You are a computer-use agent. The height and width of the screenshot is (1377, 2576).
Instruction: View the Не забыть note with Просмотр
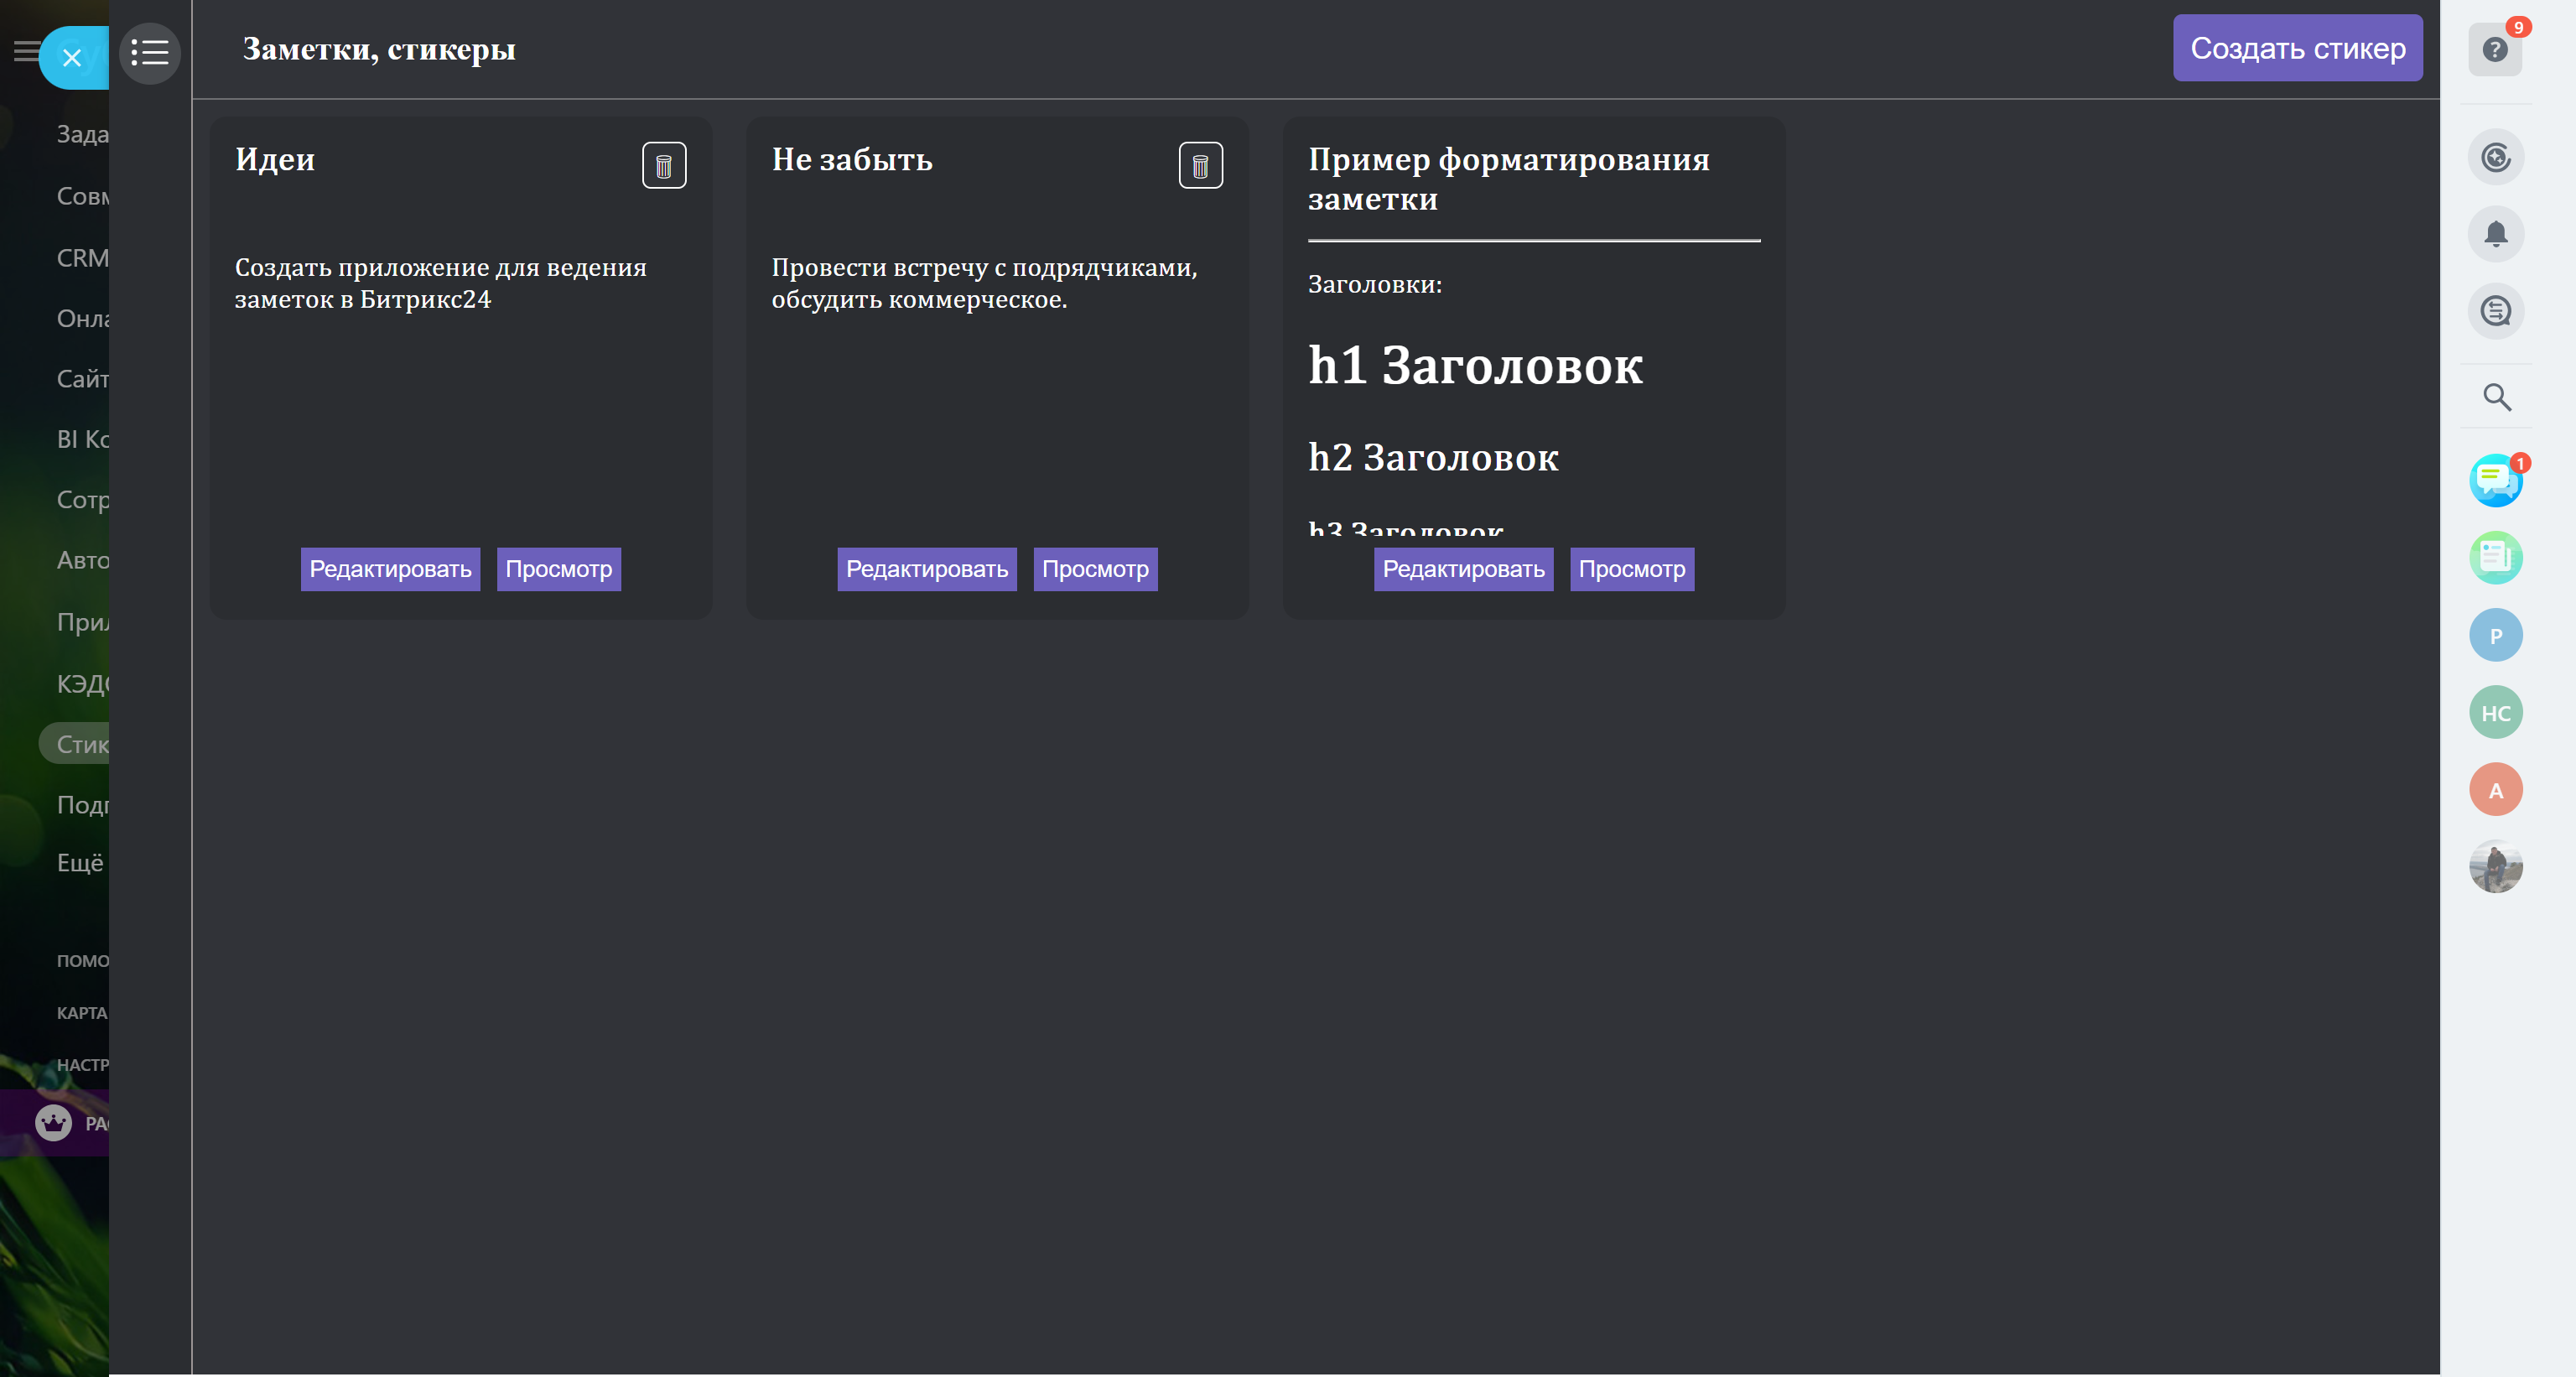pos(1095,569)
